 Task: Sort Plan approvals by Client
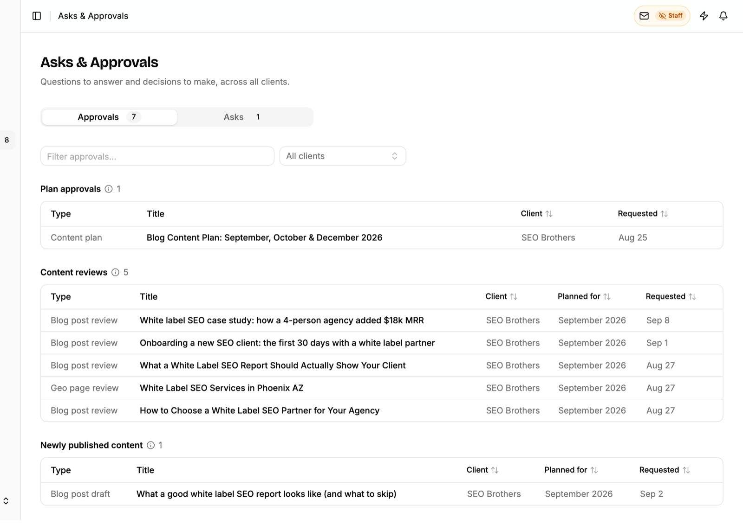pos(537,213)
